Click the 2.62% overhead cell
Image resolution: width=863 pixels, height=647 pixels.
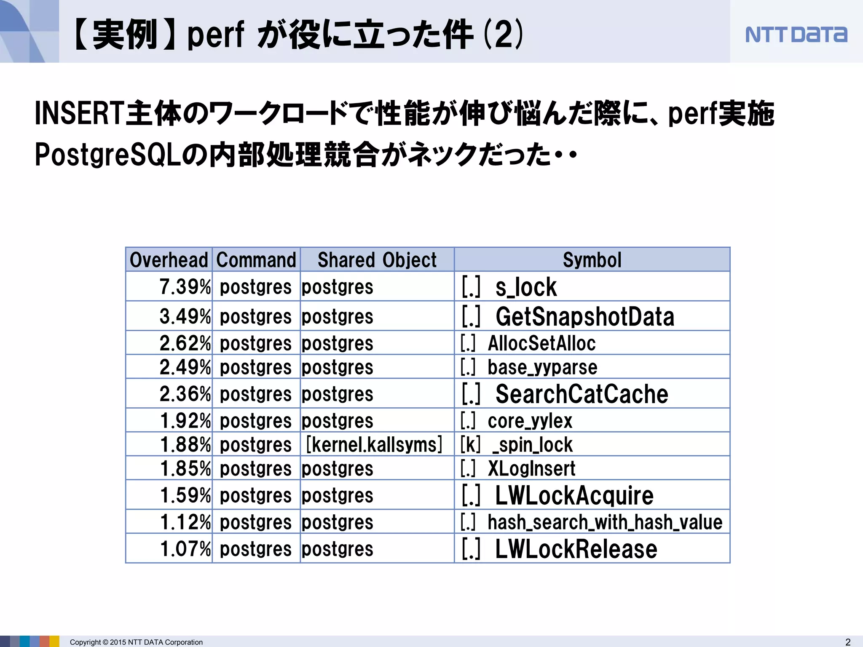coord(169,343)
